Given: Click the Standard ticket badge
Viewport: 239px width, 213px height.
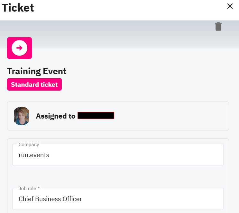Looking at the screenshot, I should coord(34,84).
